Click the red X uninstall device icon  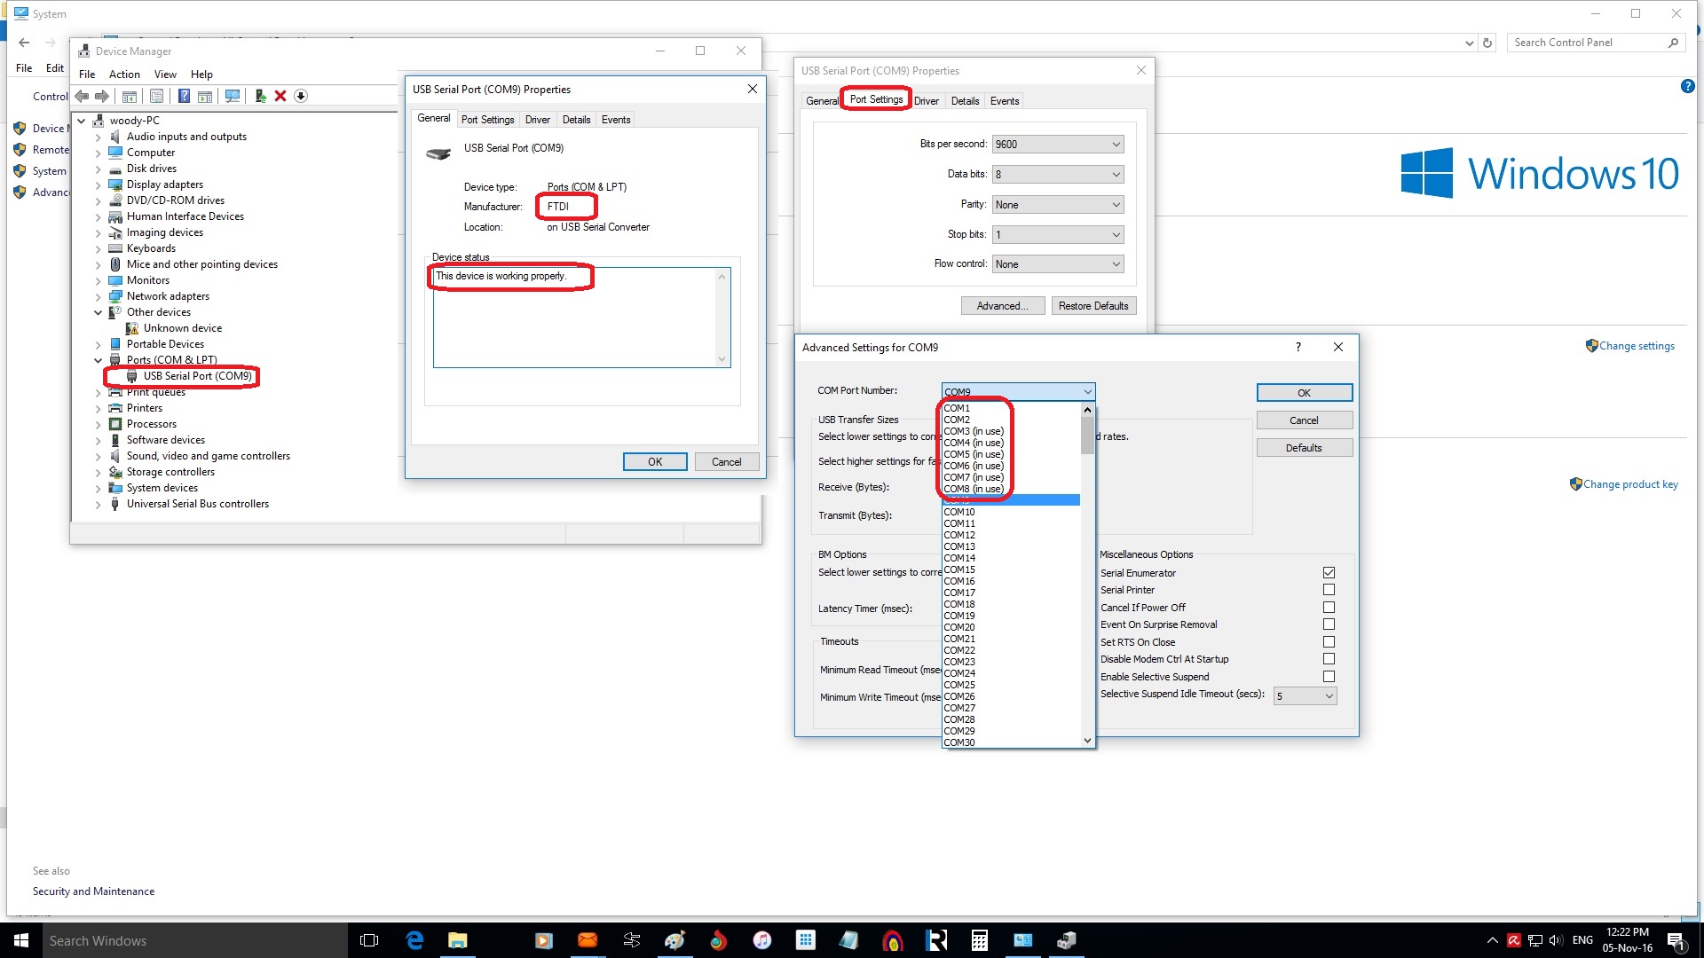coord(280,96)
